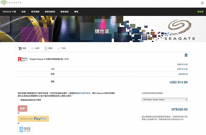Click the 稅款 tax label

tap(53, 74)
